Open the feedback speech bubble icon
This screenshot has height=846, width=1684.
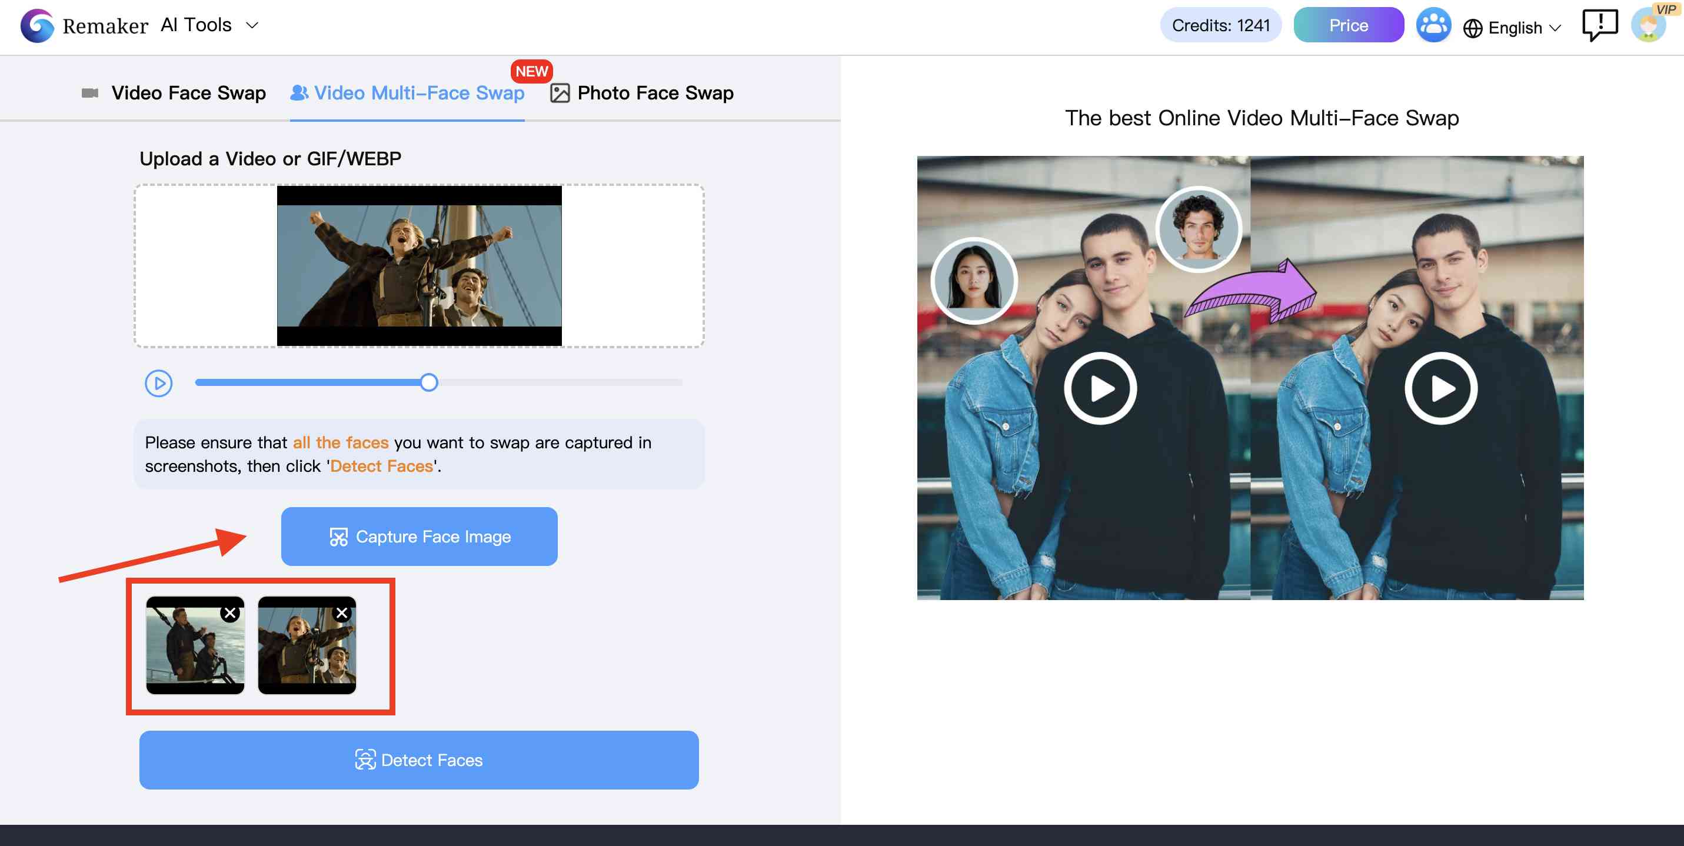(x=1600, y=25)
